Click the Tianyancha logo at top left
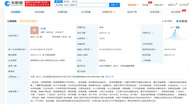Viewport: 189px width, 104px height. 14,3
